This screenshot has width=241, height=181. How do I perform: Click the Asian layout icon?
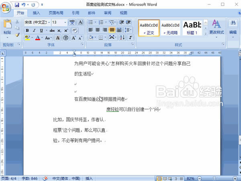[x=112, y=37]
